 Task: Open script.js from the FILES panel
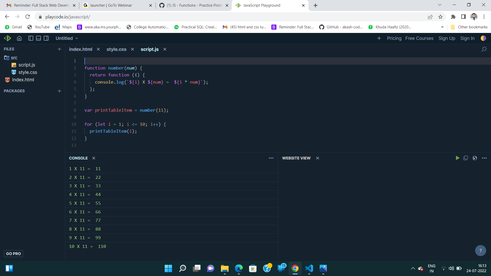coord(27,65)
